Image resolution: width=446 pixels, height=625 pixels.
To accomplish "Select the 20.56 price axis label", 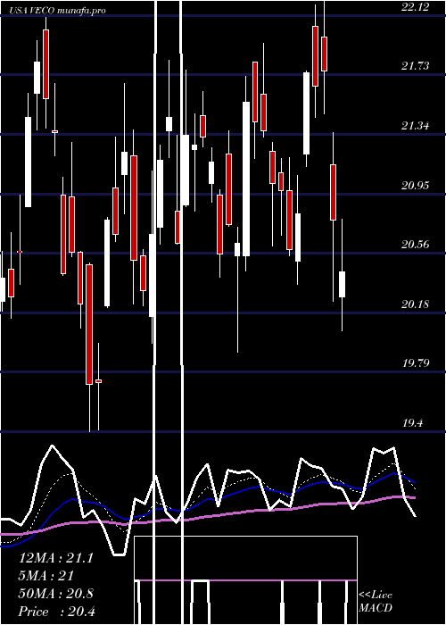I will pos(416,245).
